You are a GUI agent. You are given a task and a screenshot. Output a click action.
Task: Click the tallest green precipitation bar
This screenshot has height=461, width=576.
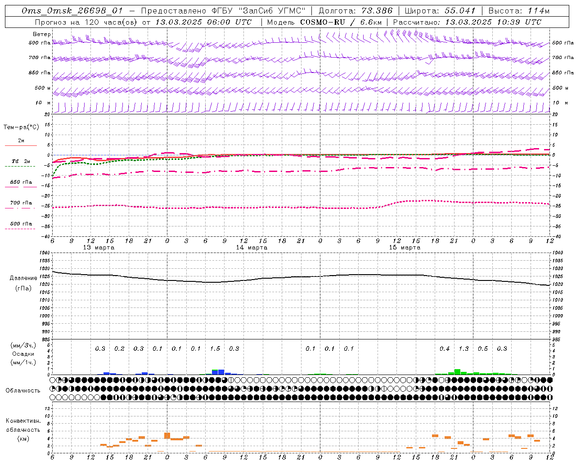pos(457,372)
